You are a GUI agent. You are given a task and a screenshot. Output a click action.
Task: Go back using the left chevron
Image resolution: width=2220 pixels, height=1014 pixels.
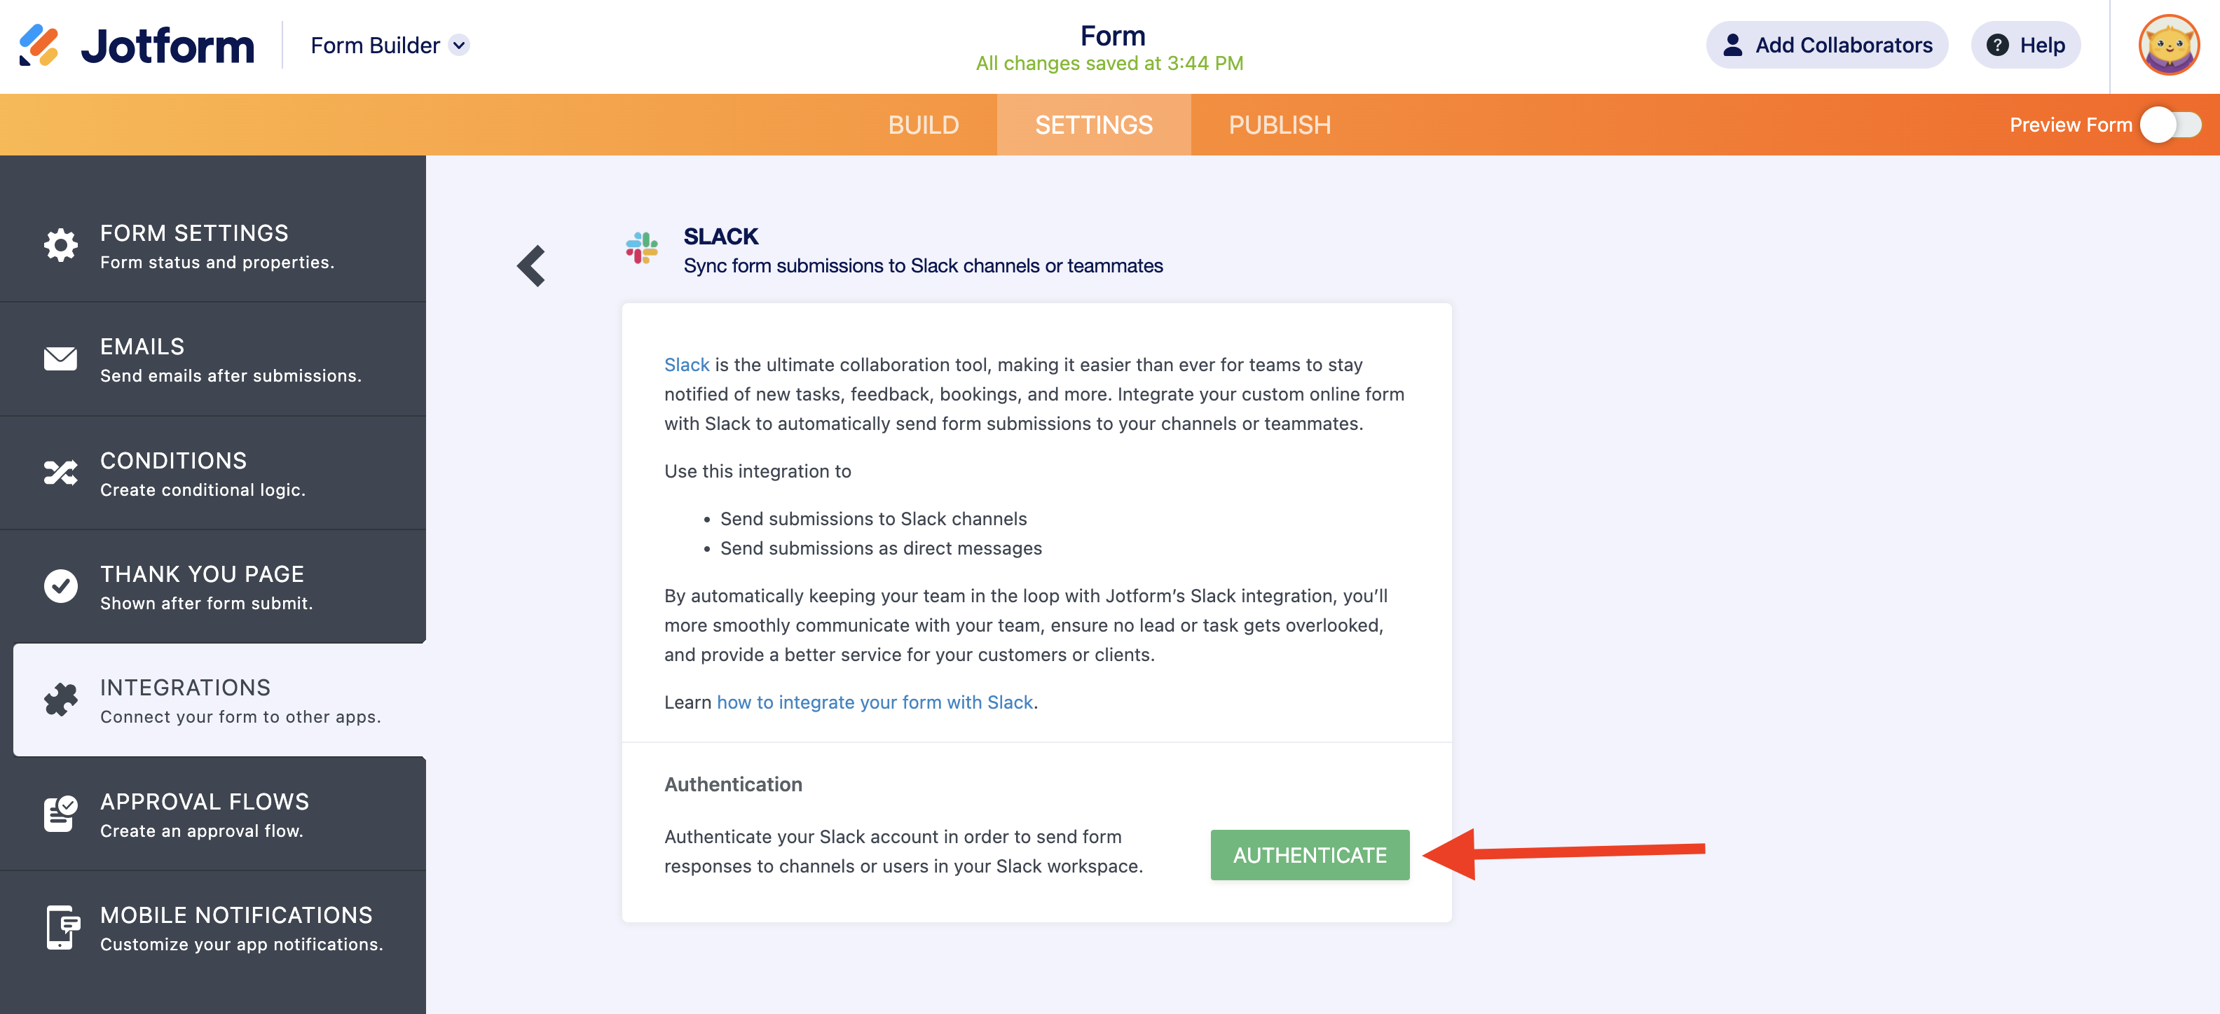[531, 265]
